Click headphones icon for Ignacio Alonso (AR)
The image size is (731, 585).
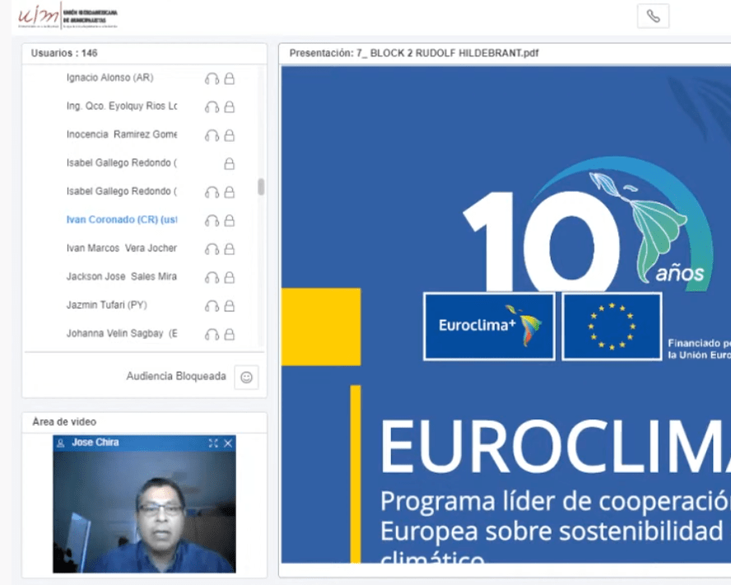pyautogui.click(x=212, y=79)
